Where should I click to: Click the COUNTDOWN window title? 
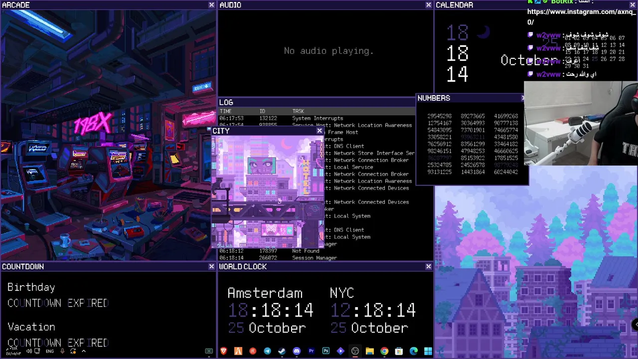(x=23, y=267)
